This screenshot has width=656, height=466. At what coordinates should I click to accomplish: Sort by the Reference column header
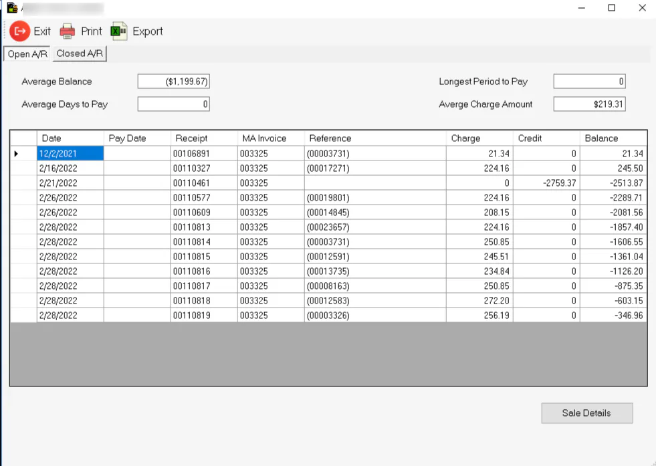coord(375,138)
